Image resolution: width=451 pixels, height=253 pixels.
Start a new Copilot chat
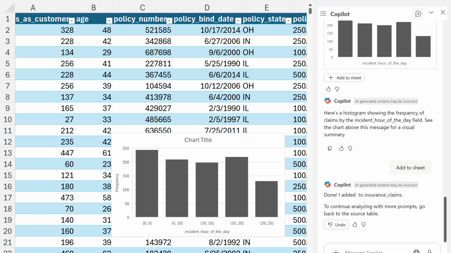[x=418, y=14]
